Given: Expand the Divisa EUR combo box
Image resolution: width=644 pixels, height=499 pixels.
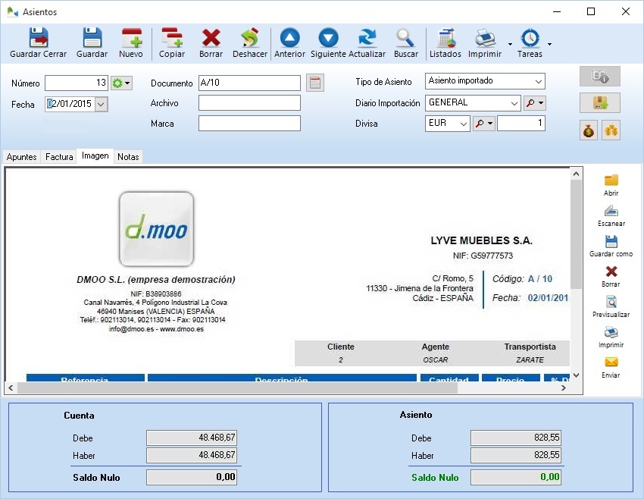Looking at the screenshot, I should (x=464, y=124).
